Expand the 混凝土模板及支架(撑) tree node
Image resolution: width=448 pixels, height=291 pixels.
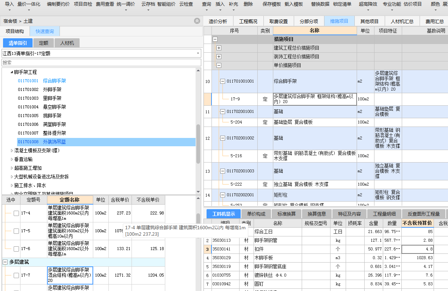(12, 150)
